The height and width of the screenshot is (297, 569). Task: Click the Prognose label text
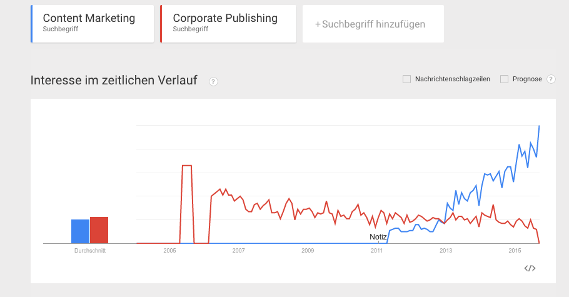tap(527, 79)
